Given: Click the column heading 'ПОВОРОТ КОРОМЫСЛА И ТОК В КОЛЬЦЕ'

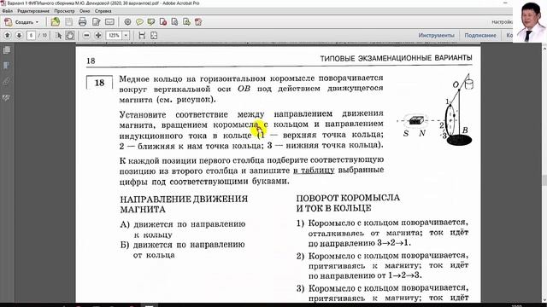Looking at the screenshot, I should point(348,203).
